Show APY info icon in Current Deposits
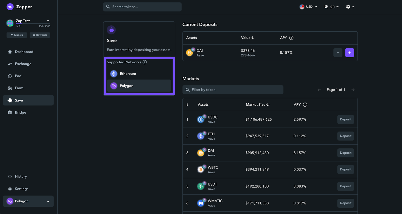 pos(291,38)
